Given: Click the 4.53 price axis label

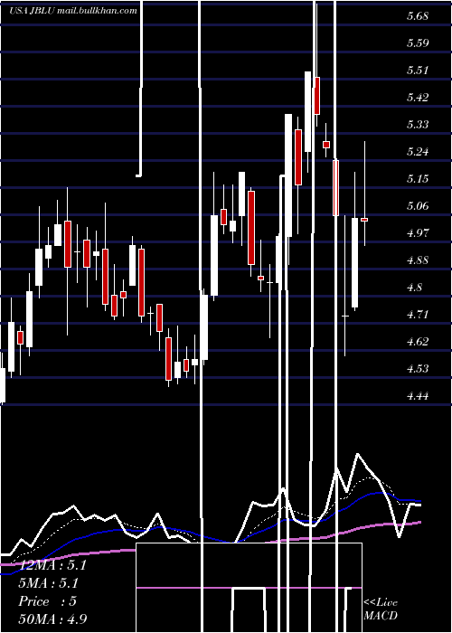Looking at the screenshot, I should tap(418, 369).
